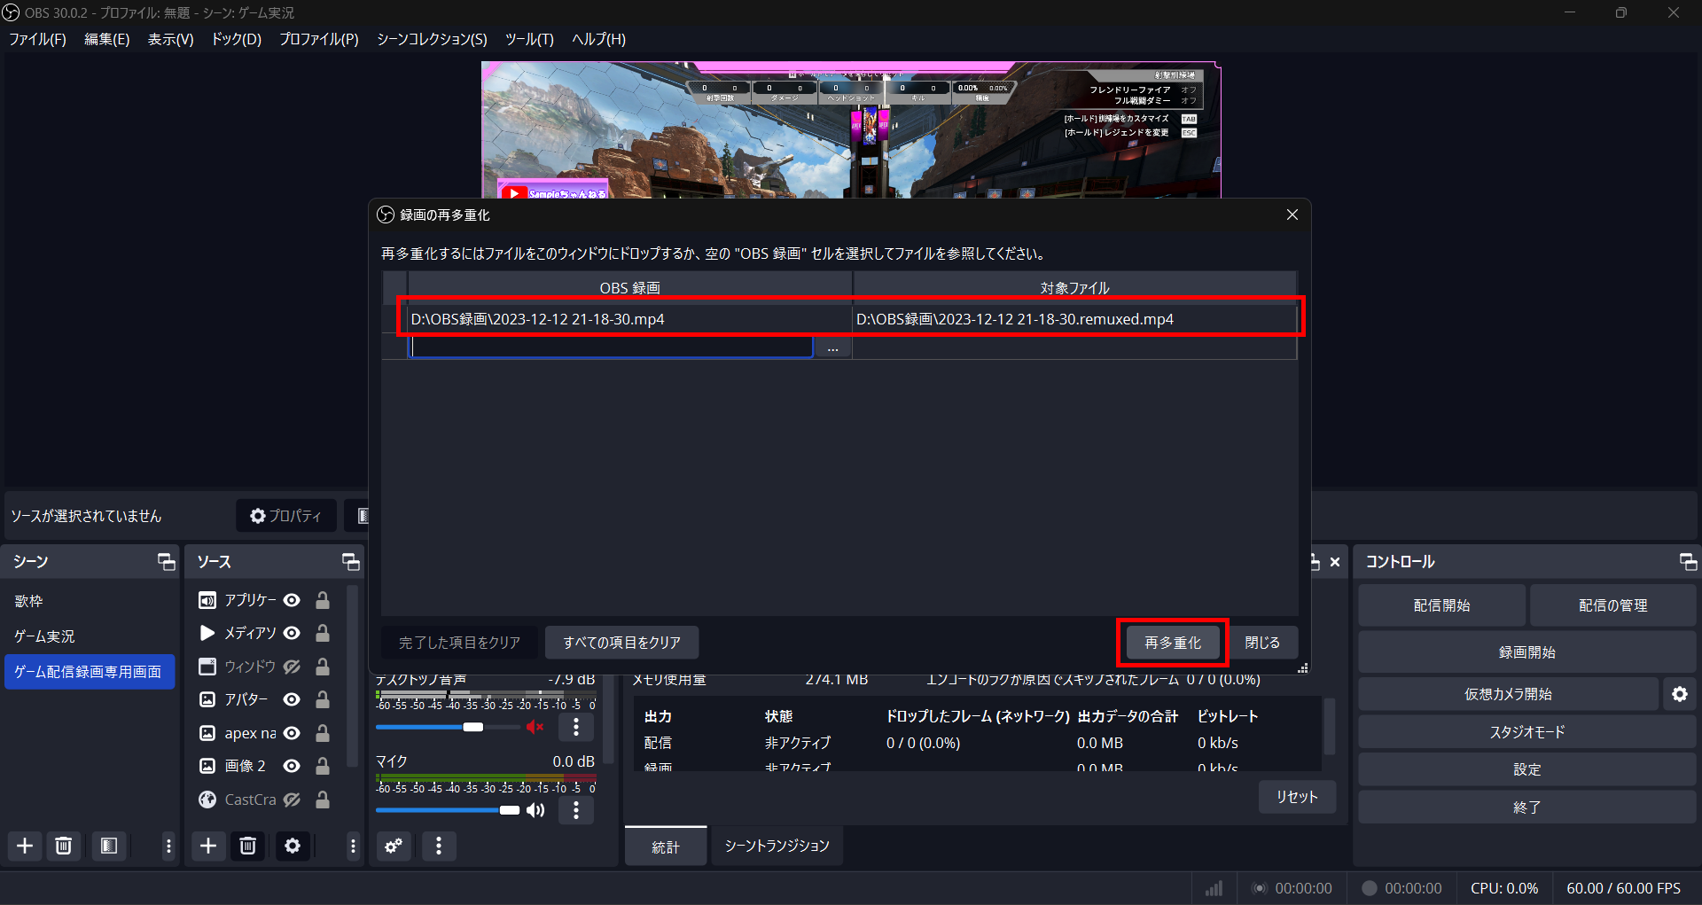Image resolution: width=1702 pixels, height=905 pixels.
Task: Open the ドック(D) menu
Action: coord(236,39)
